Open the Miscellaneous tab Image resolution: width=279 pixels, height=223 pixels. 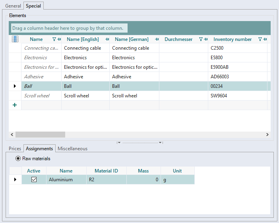72,149
